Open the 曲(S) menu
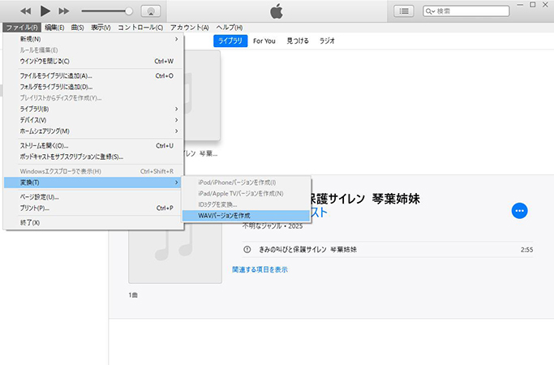 77,28
